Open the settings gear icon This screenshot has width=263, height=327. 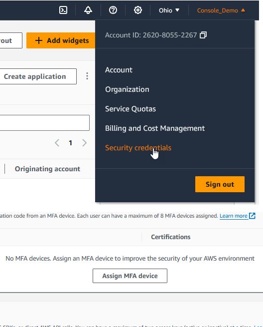click(x=138, y=10)
